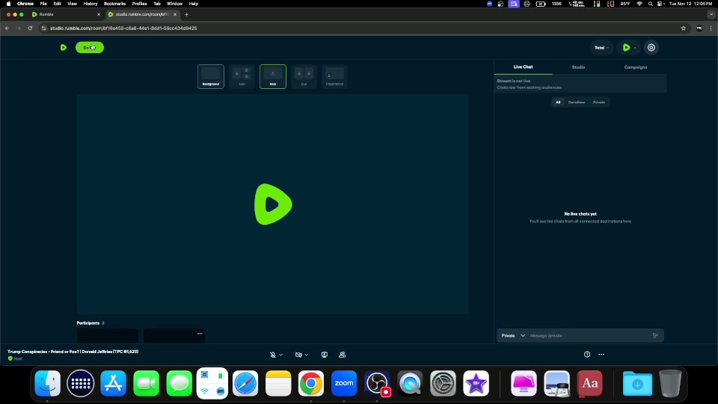Click the chat message input field
Screen dimensions: 718x404
[587, 335]
